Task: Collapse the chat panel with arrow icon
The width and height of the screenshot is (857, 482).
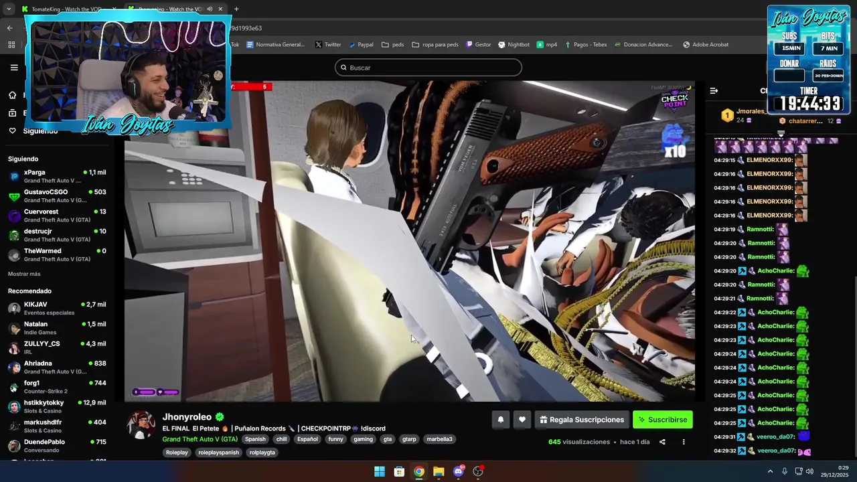Action: (714, 90)
